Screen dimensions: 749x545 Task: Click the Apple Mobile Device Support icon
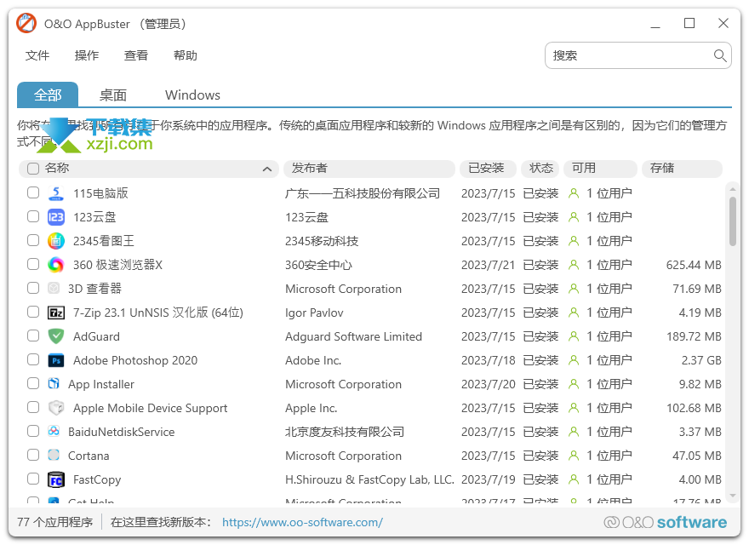(56, 408)
